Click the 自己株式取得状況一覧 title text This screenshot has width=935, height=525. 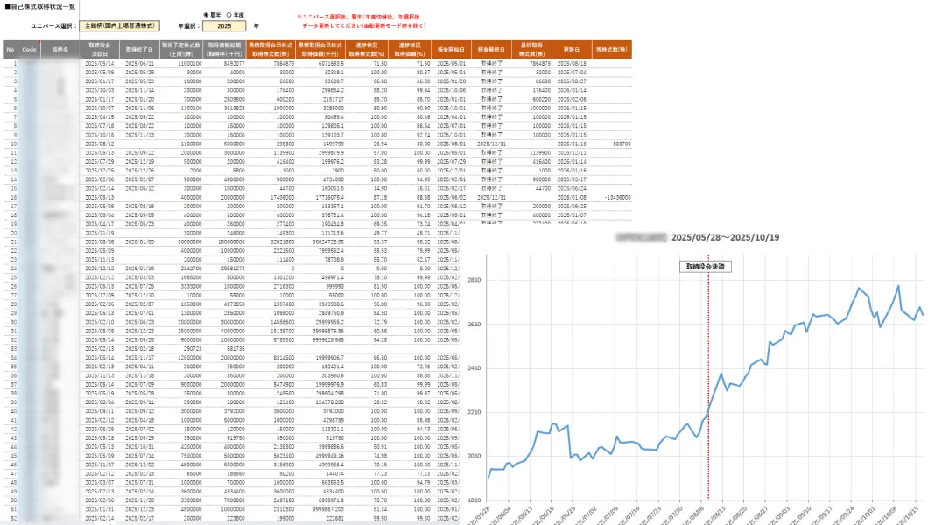(x=40, y=6)
